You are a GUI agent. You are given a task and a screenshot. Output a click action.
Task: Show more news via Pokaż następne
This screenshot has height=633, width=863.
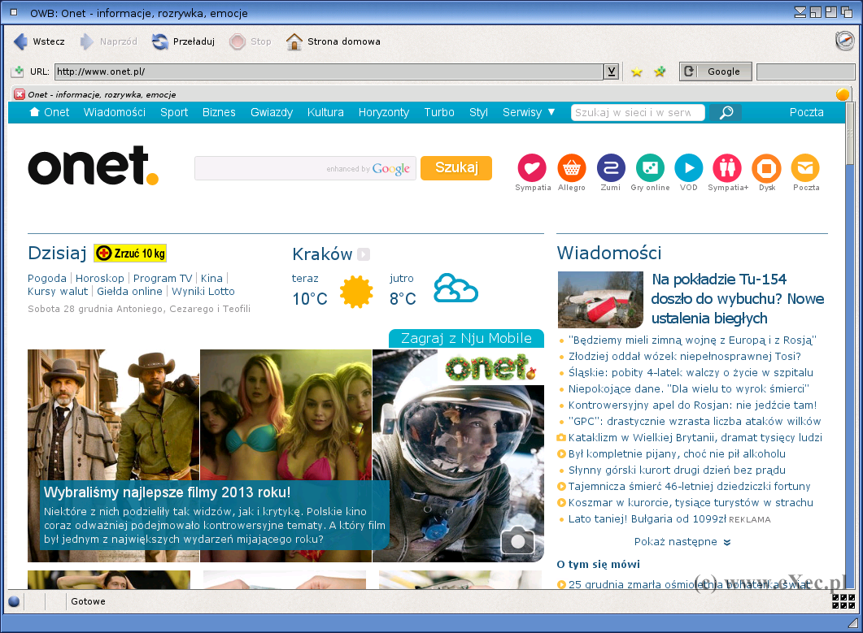(682, 542)
